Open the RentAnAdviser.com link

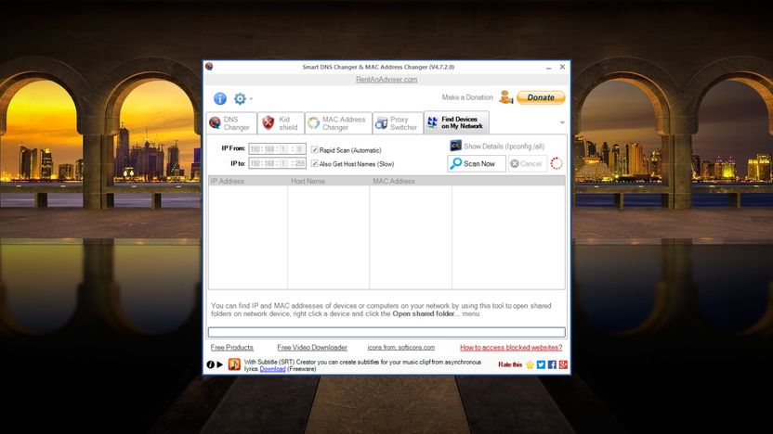tap(386, 79)
